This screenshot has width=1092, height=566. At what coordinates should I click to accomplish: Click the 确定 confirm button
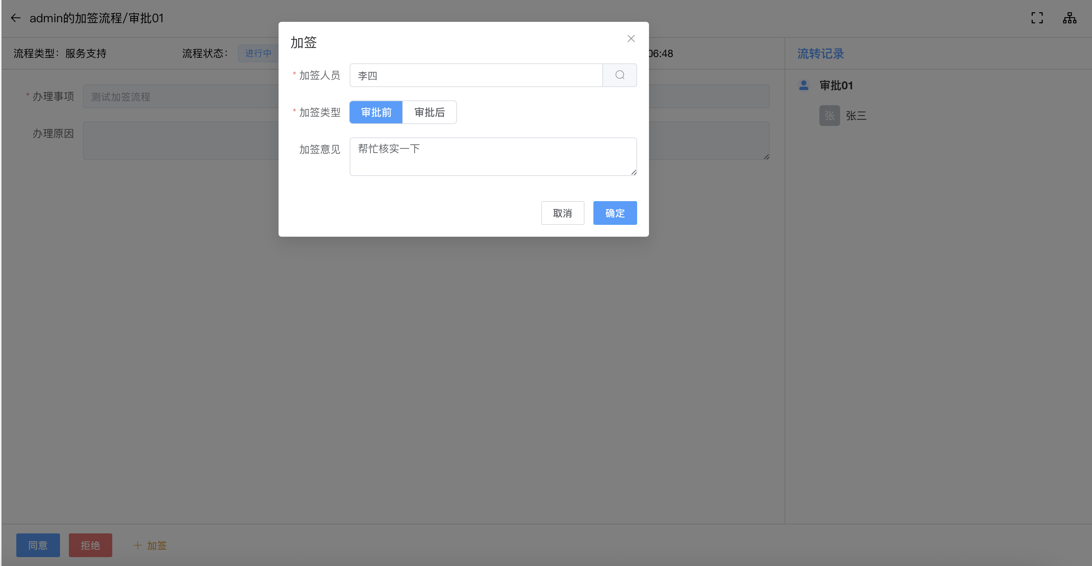click(x=615, y=213)
